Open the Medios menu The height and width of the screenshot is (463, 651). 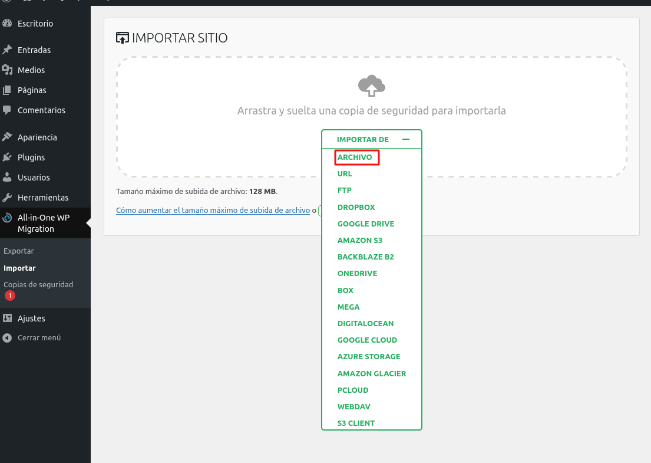point(31,70)
